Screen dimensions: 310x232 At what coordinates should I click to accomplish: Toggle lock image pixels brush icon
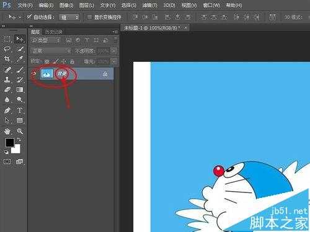[x=56, y=61]
